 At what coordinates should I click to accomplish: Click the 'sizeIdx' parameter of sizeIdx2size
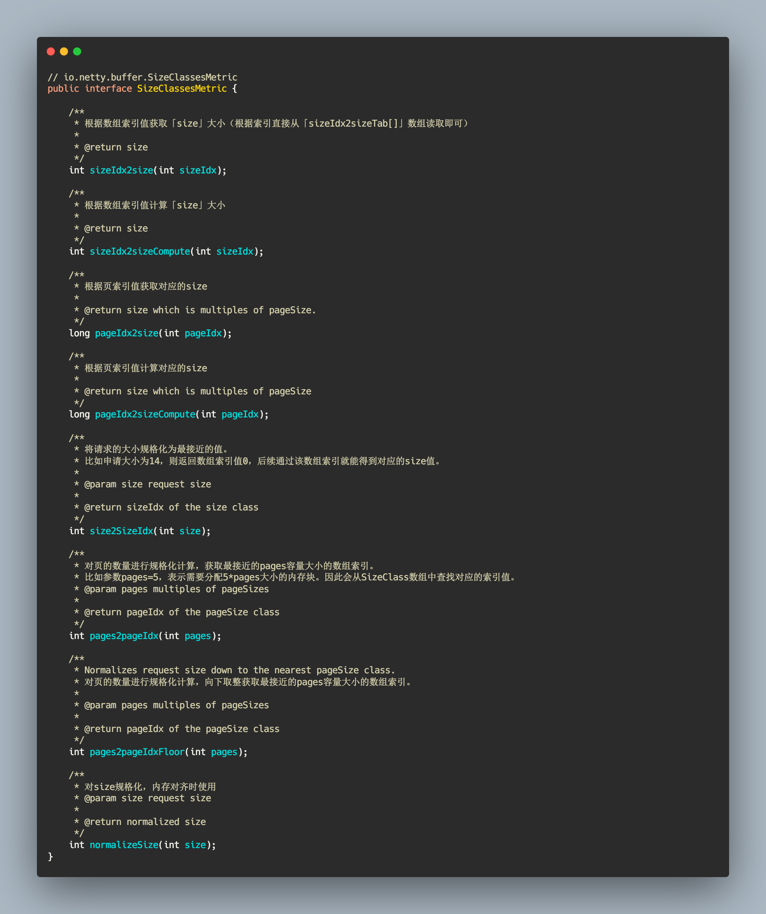coord(198,170)
